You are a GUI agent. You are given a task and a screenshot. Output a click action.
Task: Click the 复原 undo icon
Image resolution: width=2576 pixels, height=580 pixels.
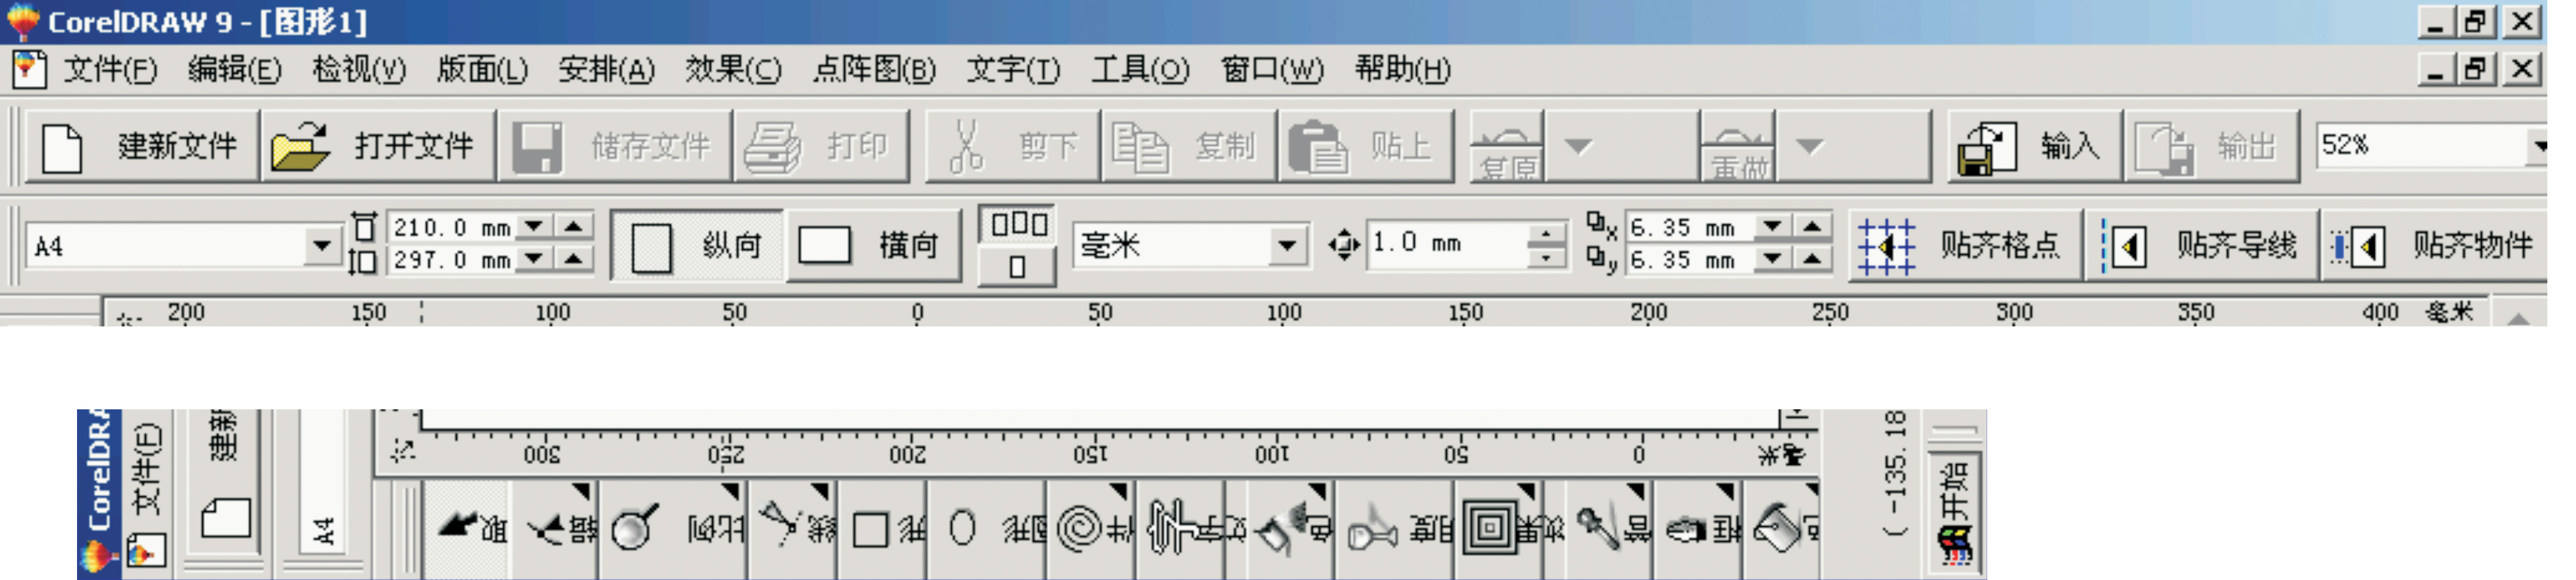tap(1507, 147)
